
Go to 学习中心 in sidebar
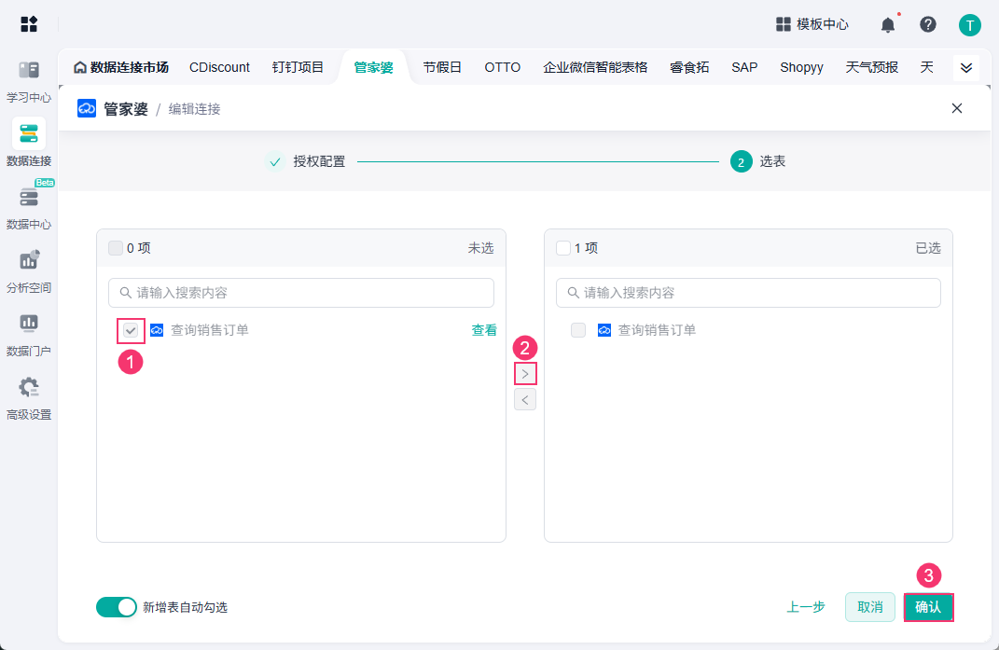[29, 81]
